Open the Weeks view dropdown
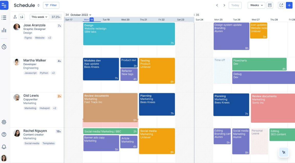Image resolution: width=295 pixels, height=163 pixels. 256,5
